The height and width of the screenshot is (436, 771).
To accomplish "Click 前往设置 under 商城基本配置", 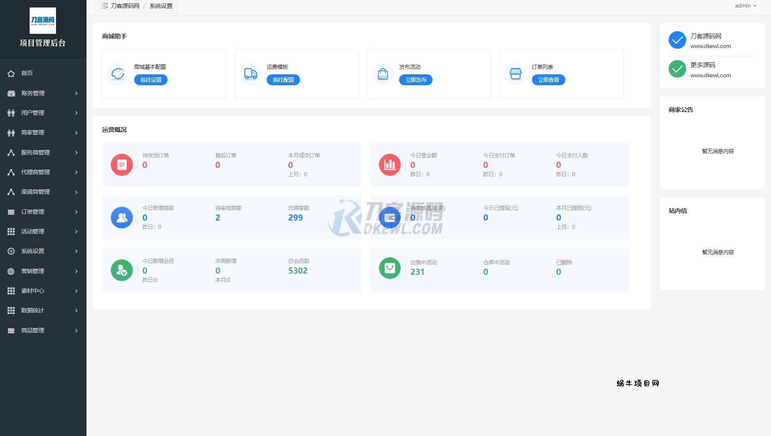I will pyautogui.click(x=150, y=80).
